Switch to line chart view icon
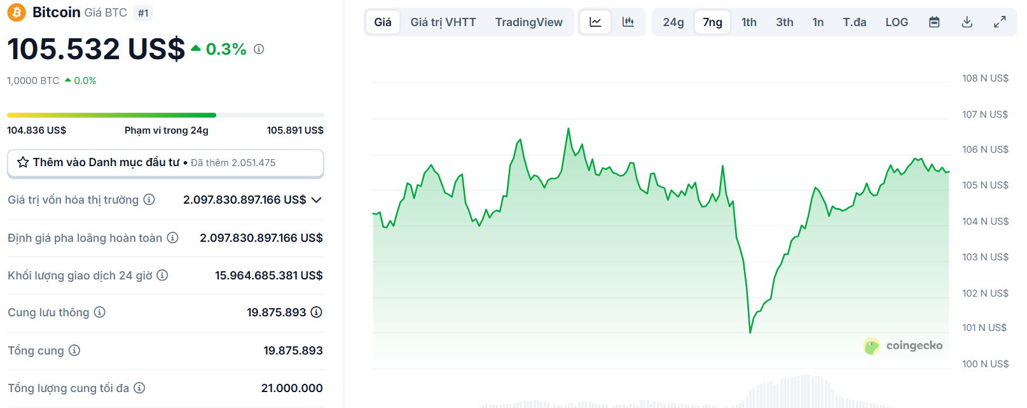 point(595,22)
